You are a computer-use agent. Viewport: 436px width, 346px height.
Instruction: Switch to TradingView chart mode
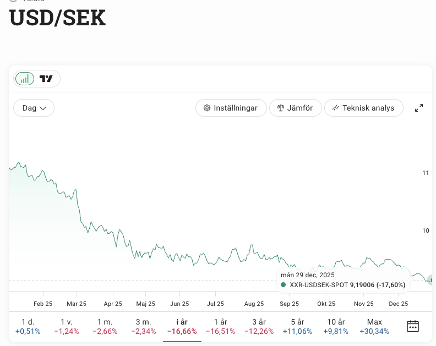tap(46, 79)
